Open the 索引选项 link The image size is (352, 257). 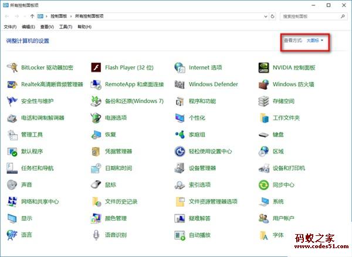[199, 185]
